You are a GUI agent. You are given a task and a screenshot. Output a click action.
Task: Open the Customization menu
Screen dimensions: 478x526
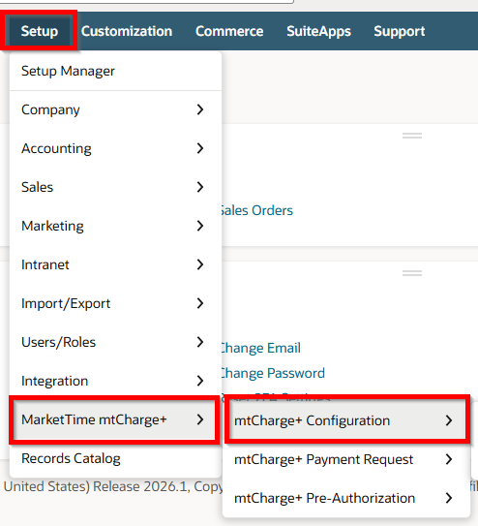pos(127,31)
